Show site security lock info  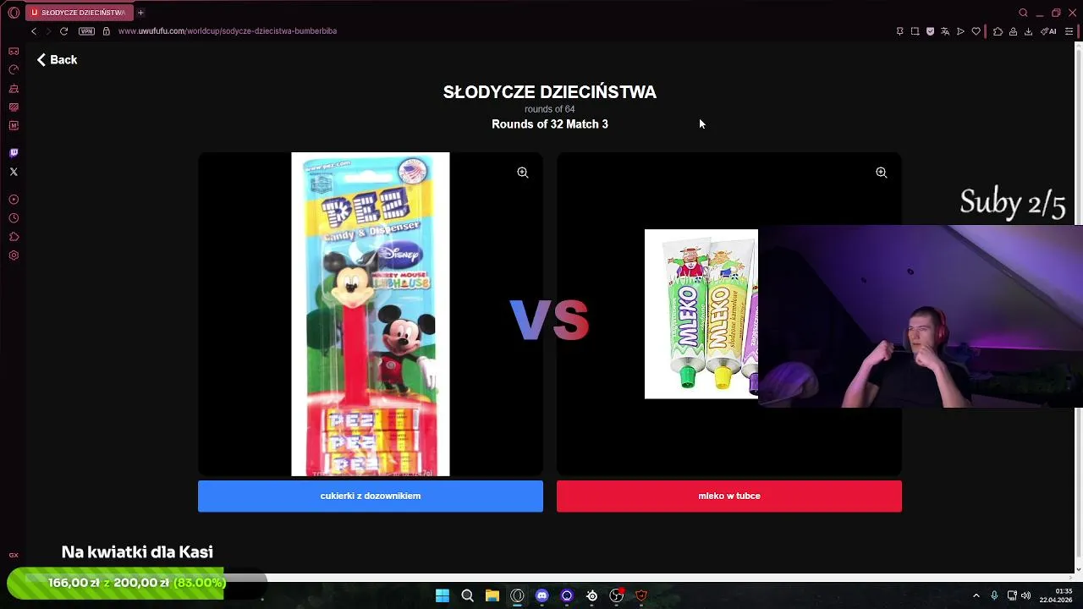point(106,31)
